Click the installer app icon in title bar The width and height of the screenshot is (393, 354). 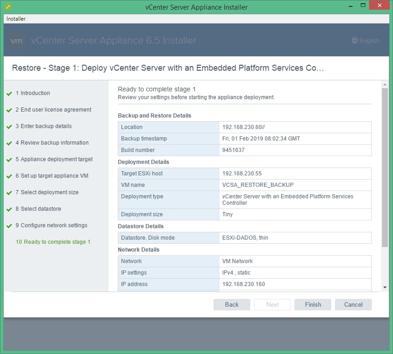click(9, 7)
